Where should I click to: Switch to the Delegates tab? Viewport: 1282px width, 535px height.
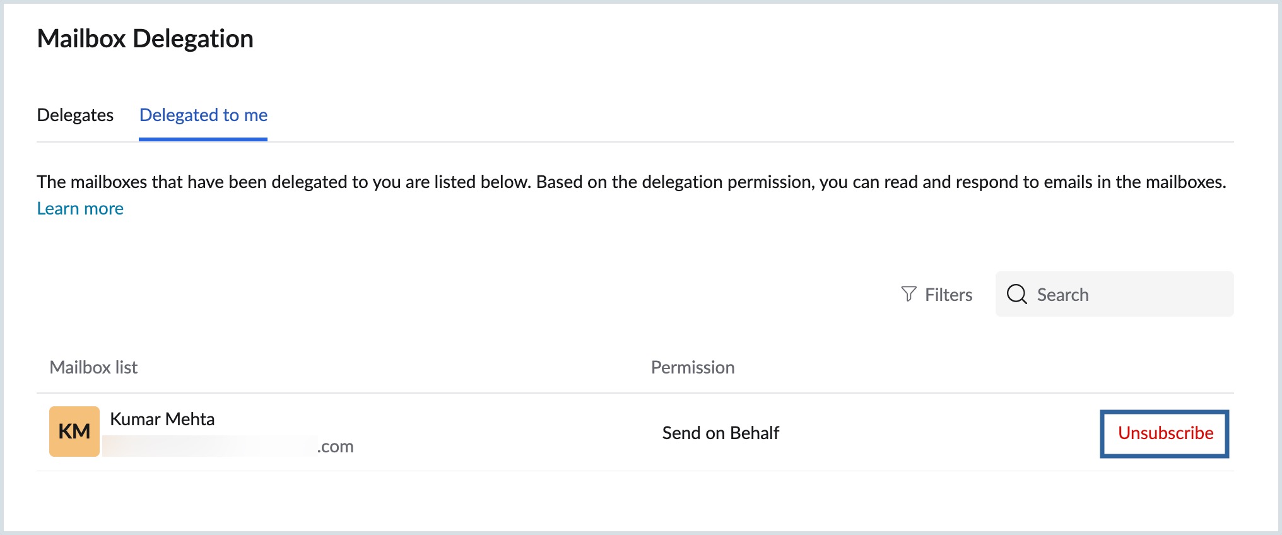[75, 115]
